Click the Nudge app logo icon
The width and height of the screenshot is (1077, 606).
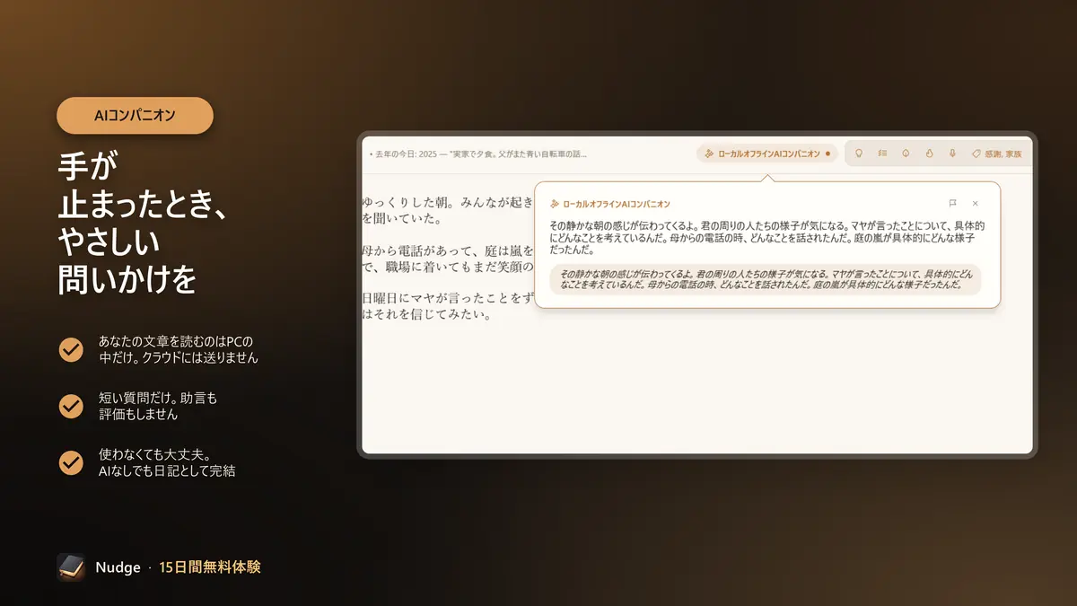click(x=71, y=567)
